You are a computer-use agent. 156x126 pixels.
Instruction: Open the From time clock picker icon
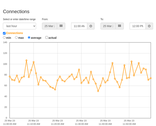91,26
